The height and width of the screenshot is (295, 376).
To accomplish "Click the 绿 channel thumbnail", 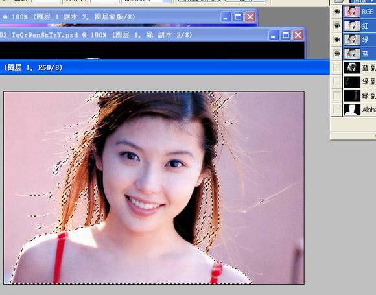I will [352, 40].
